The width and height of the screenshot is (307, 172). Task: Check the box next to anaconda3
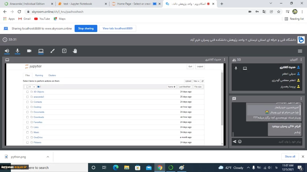27,97
